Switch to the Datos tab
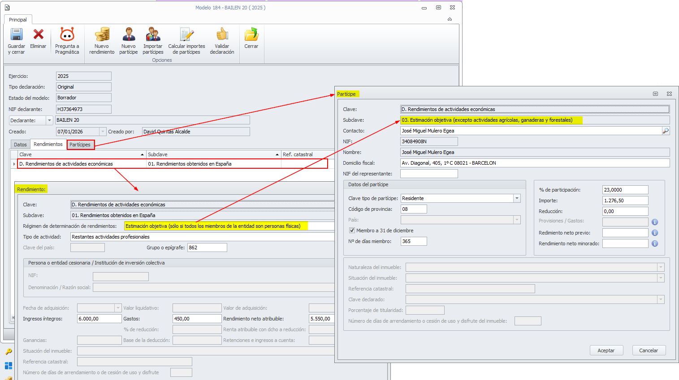This screenshot has width=679, height=380. click(20, 145)
